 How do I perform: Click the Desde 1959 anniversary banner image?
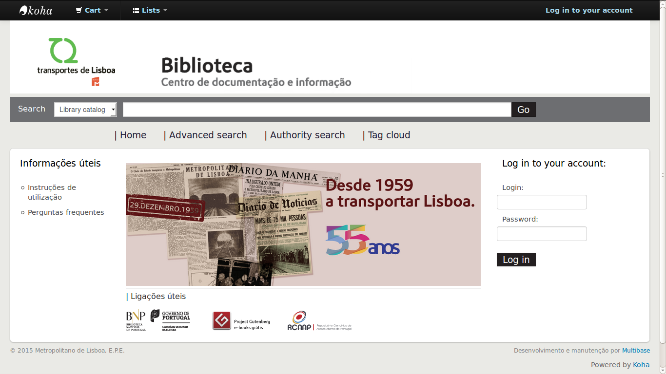point(303,224)
